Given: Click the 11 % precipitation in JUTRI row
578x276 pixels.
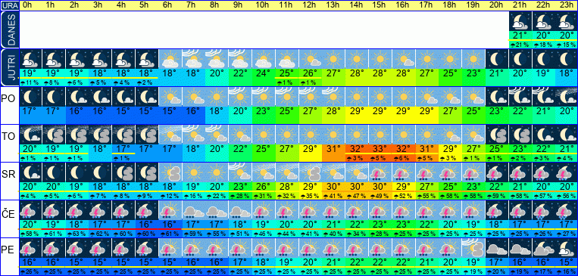Looking at the screenshot, I should [30, 83].
